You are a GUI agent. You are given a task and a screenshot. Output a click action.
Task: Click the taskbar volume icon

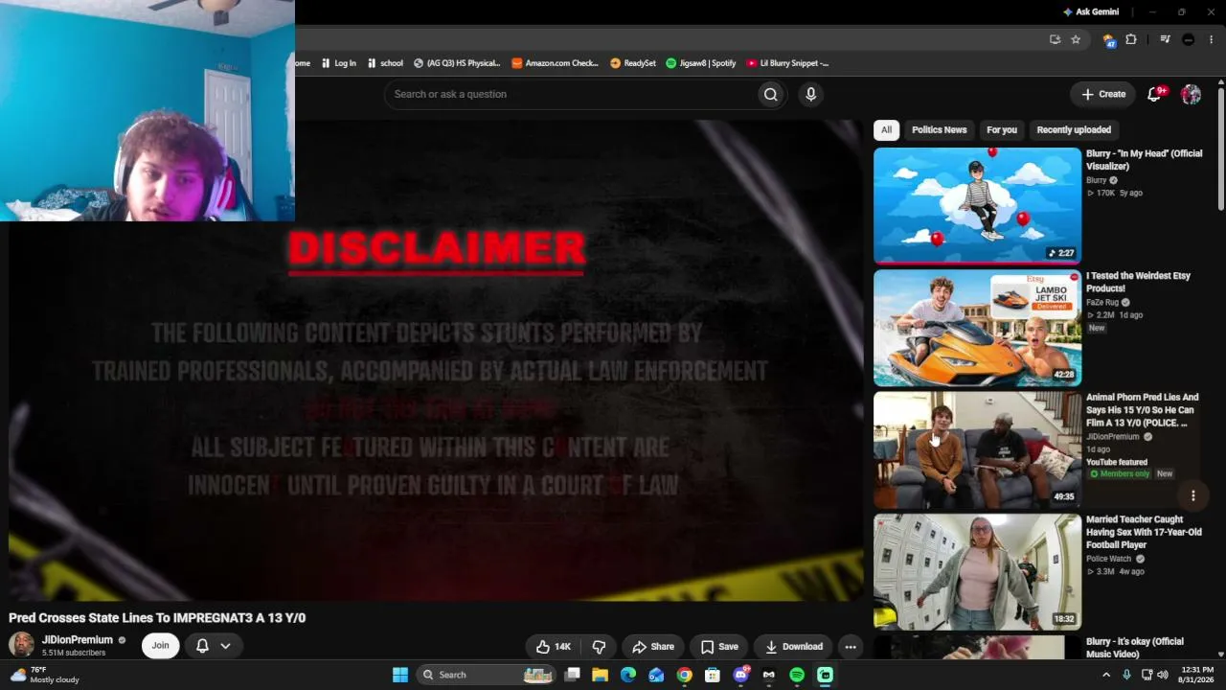point(1163,675)
